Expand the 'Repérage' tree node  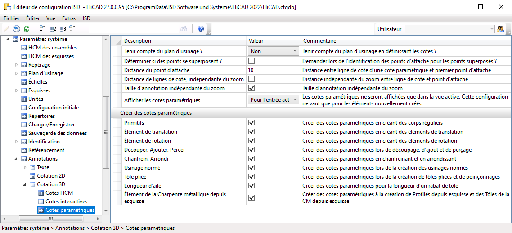point(17,65)
